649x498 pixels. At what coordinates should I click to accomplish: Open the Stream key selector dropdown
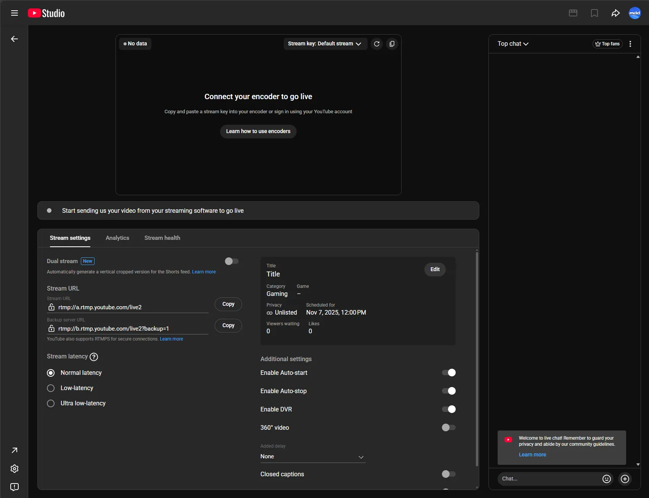click(x=325, y=43)
